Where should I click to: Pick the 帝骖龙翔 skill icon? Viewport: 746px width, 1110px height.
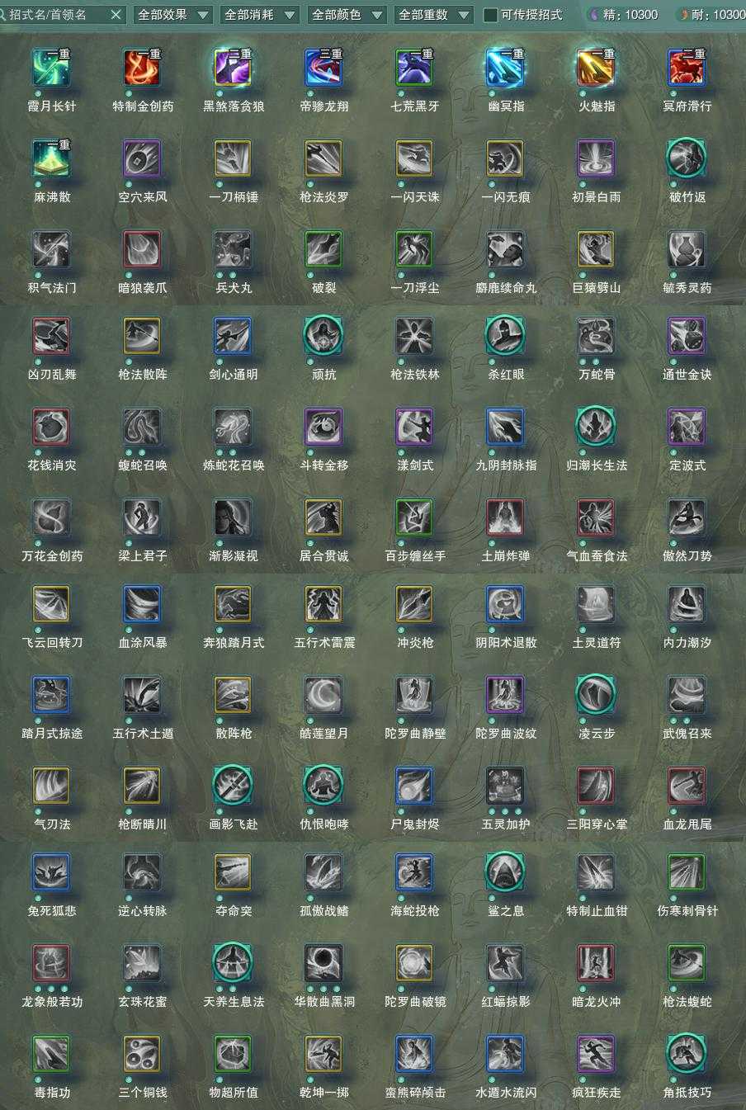coord(323,68)
